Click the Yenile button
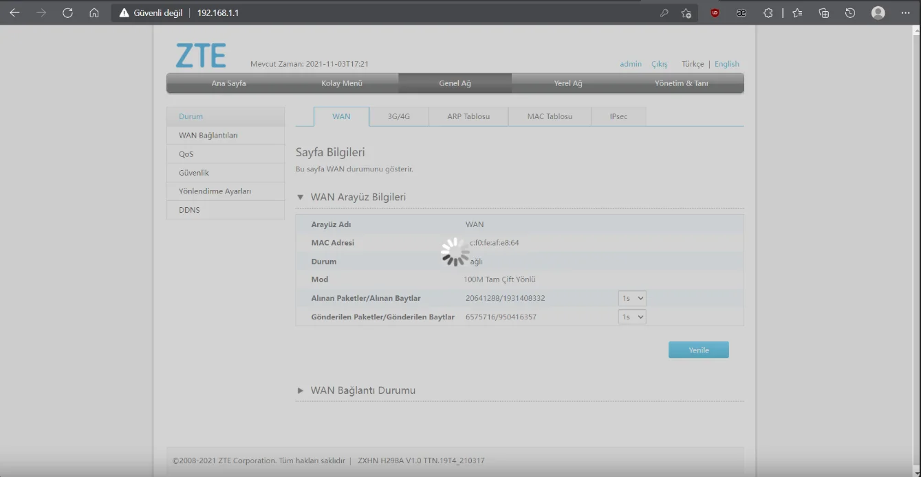Image resolution: width=921 pixels, height=477 pixels. pyautogui.click(x=699, y=350)
